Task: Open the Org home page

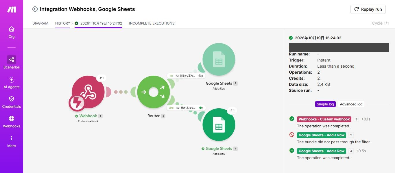Action: coord(12,32)
